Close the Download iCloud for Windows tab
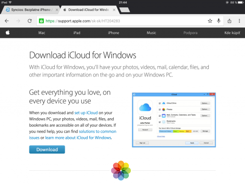Screen dimensions: 245x184 114,10
